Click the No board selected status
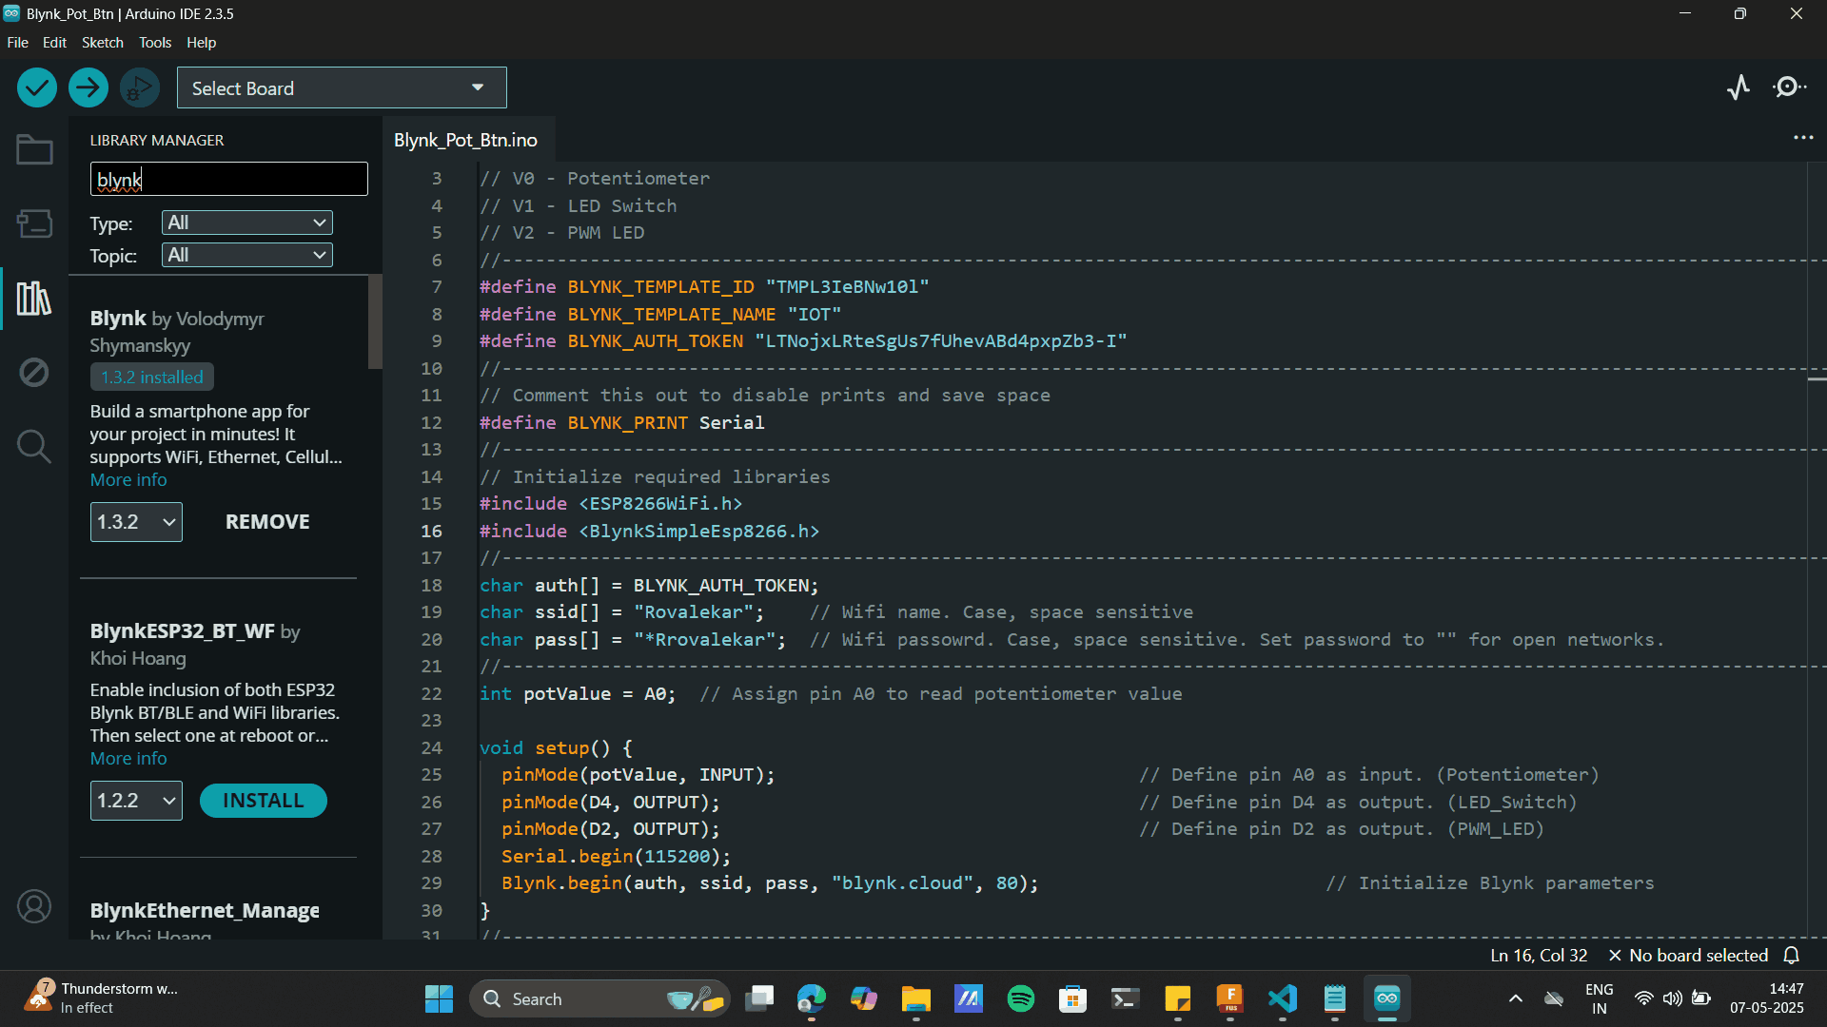The image size is (1827, 1027). click(x=1688, y=956)
